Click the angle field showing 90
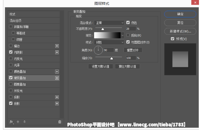This screenshot has height=131, width=204. (x=109, y=50)
